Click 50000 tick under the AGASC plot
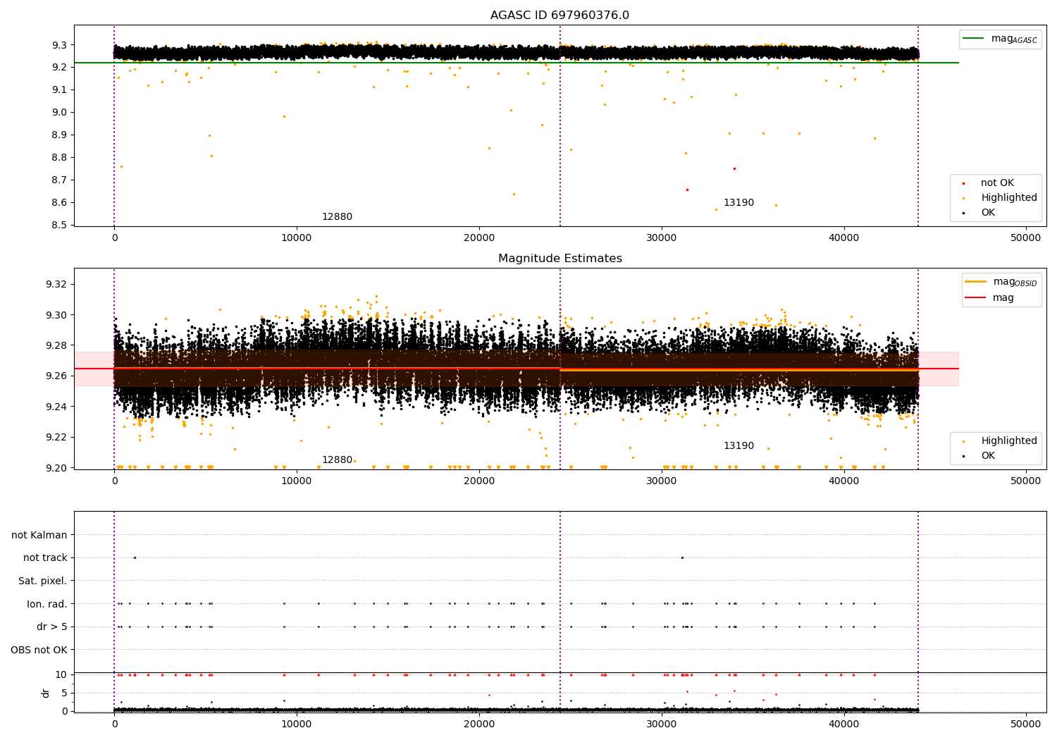This screenshot has height=740, width=1057. [1026, 239]
